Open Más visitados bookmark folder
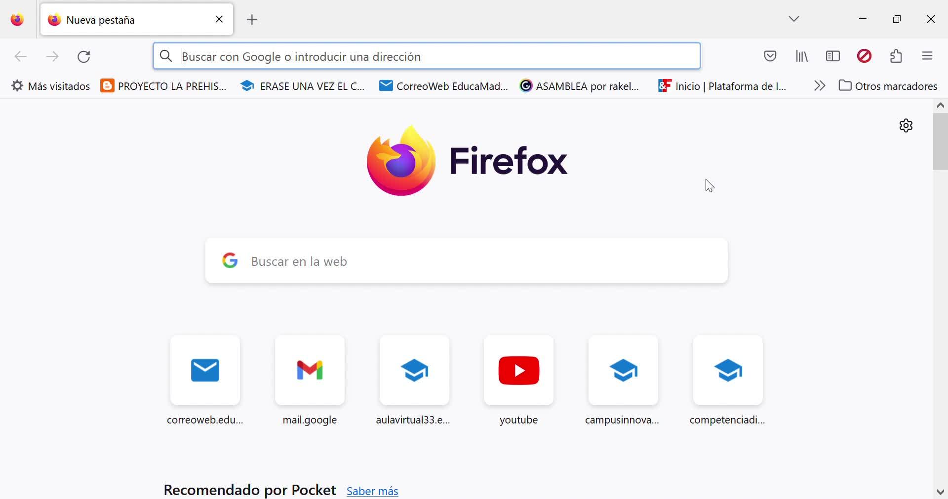 [x=50, y=86]
